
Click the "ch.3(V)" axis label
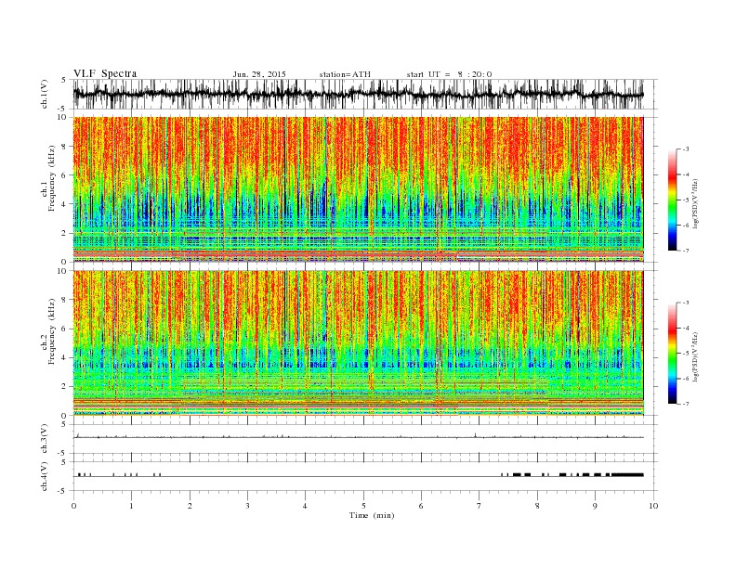45,439
